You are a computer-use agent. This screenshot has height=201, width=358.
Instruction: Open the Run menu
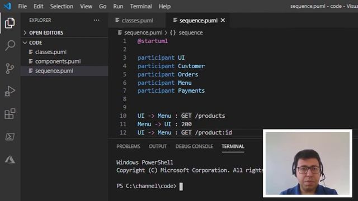click(118, 6)
